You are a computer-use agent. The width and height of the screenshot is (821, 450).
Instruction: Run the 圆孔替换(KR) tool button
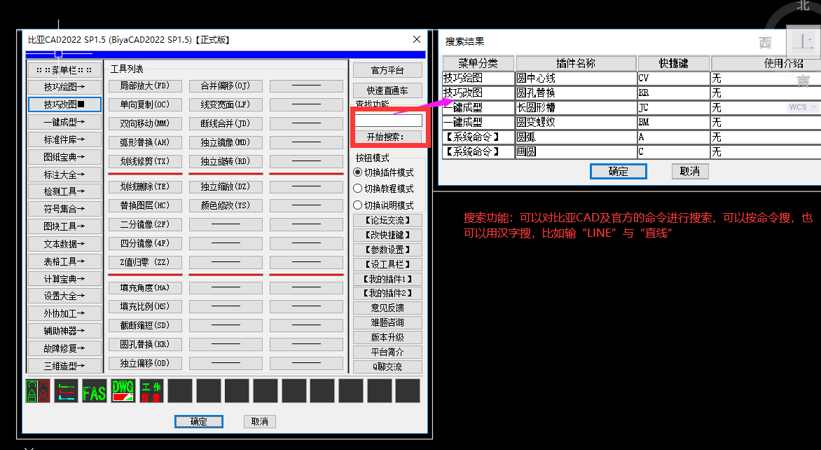(145, 343)
